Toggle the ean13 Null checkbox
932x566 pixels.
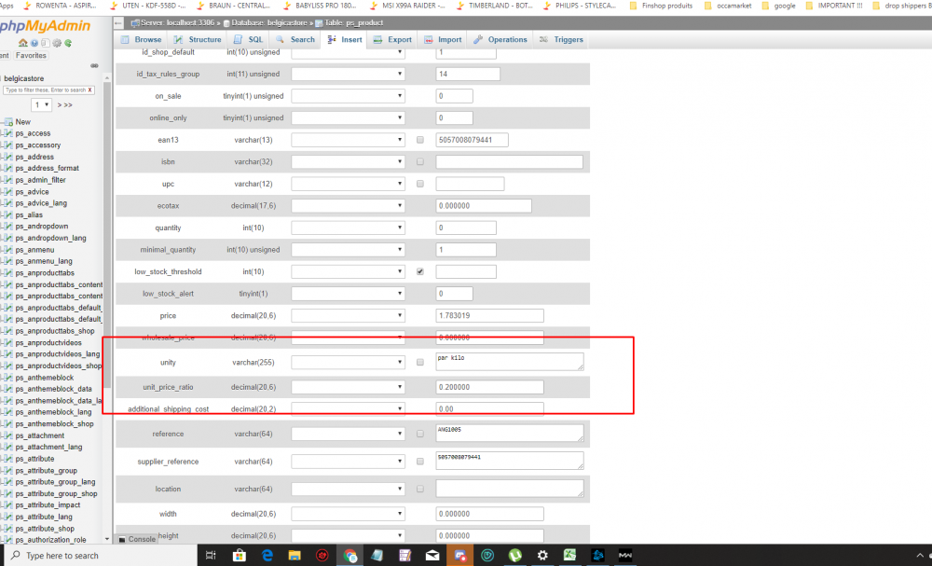[420, 140]
